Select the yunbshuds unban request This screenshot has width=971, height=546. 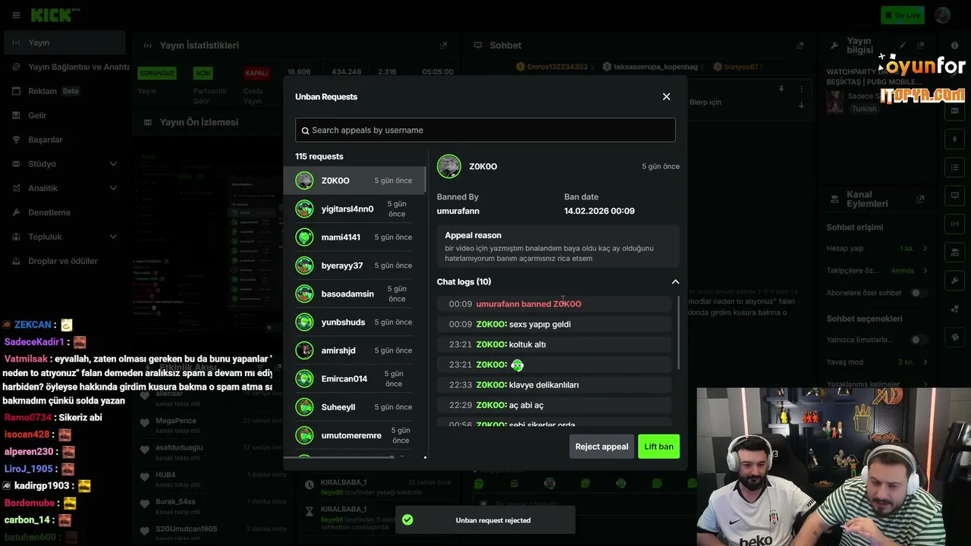354,322
